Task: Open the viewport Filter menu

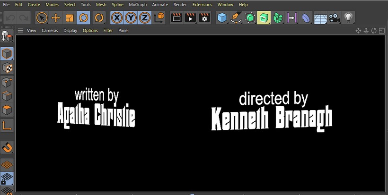Action: pos(108,31)
